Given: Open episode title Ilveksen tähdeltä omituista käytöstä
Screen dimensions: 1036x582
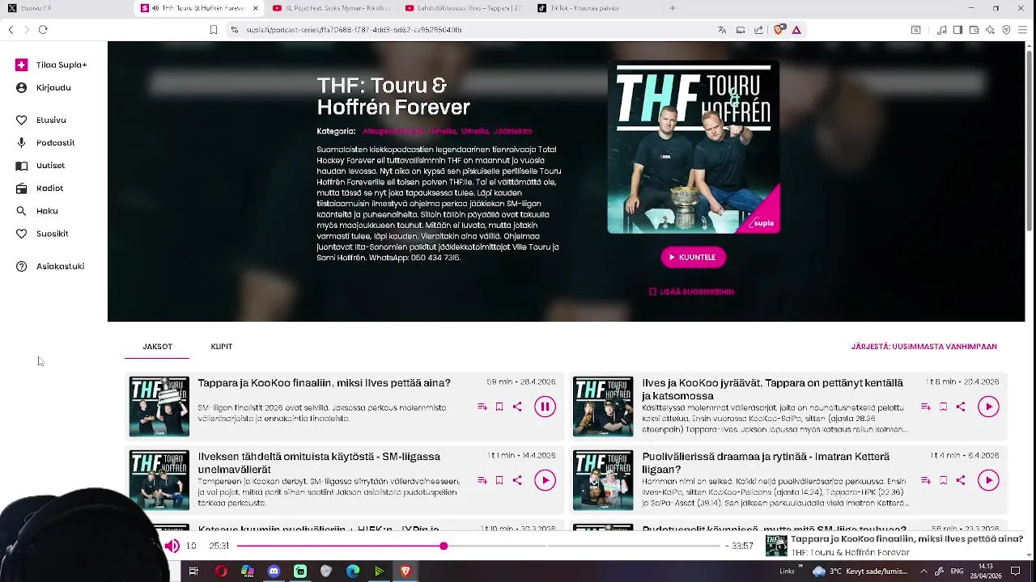Looking at the screenshot, I should (x=319, y=463).
